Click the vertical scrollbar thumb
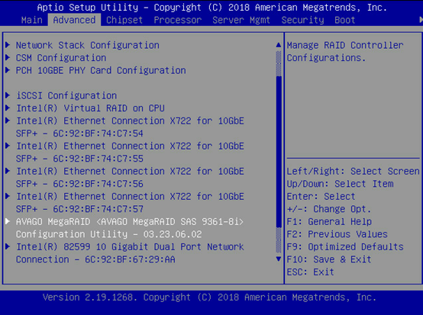This screenshot has width=423, height=315. (x=279, y=152)
